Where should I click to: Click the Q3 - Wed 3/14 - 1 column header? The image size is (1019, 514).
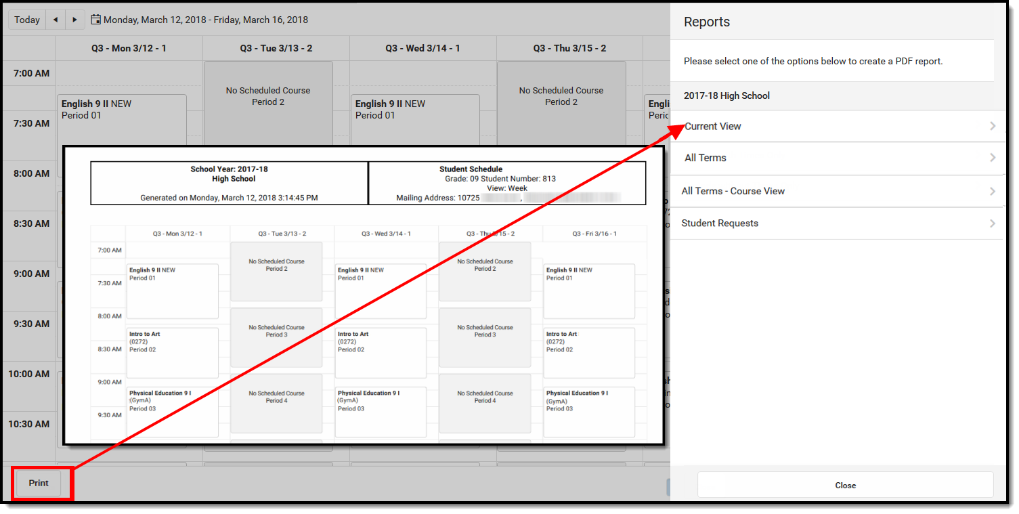(423, 48)
